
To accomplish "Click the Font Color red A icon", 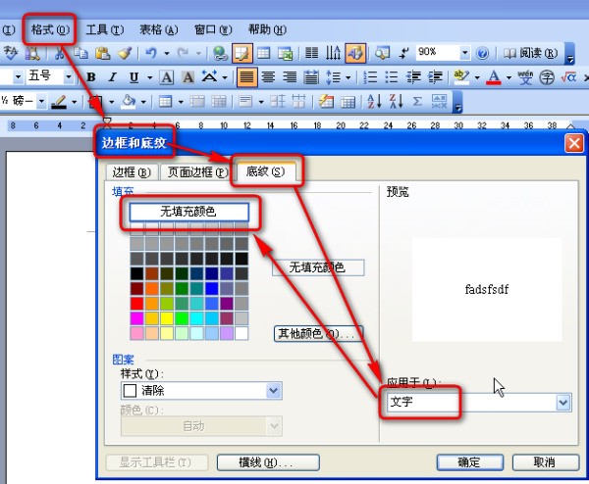I will 494,77.
